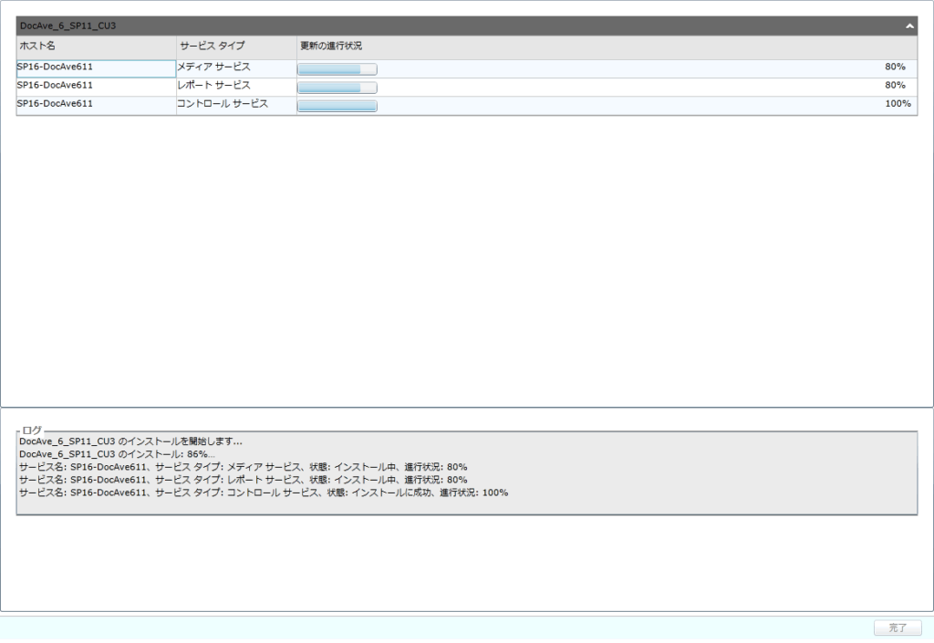Click the 100% value in コントロール サービス row
Image resolution: width=934 pixels, height=643 pixels.
pyautogui.click(x=898, y=104)
